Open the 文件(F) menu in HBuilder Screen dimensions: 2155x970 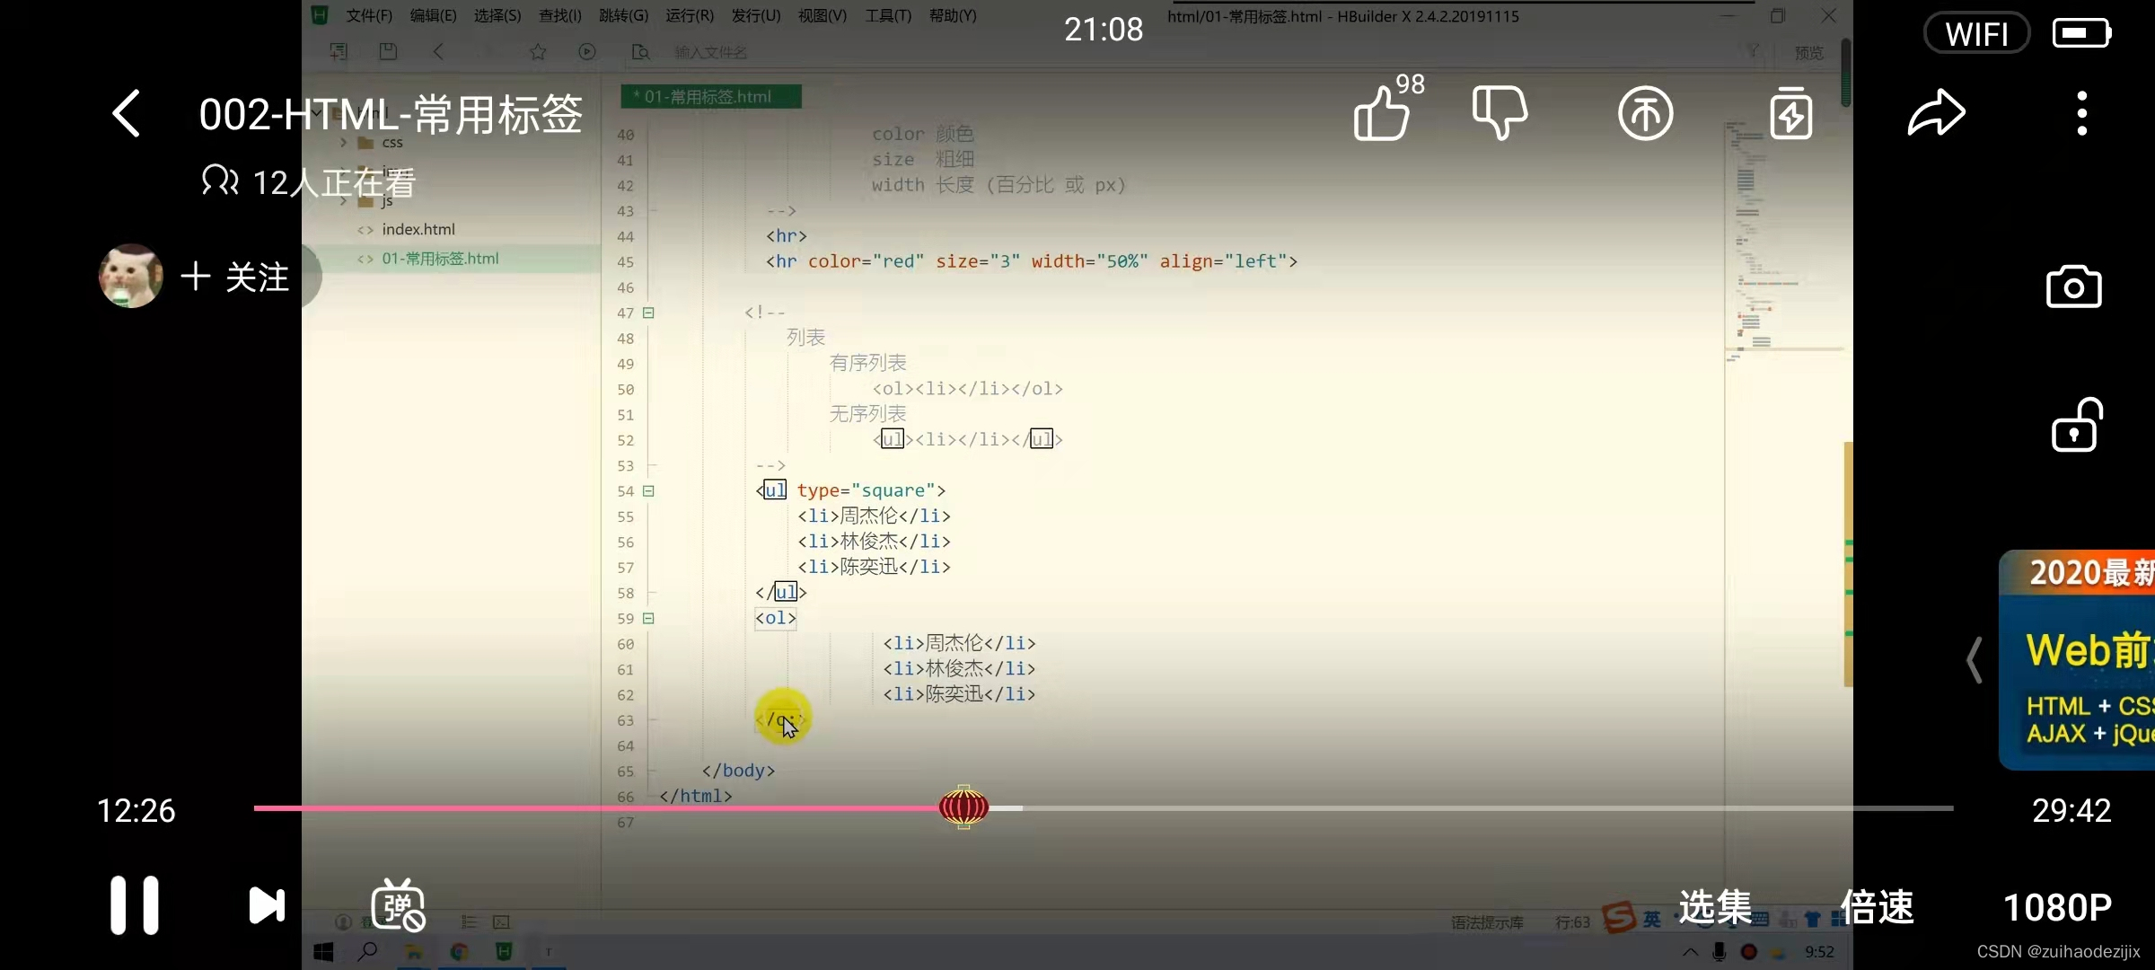[369, 15]
